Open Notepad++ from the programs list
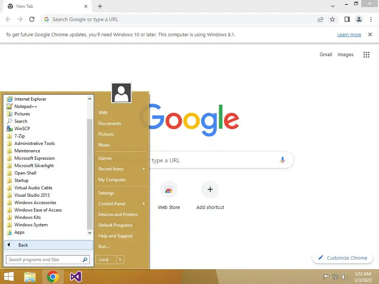This screenshot has height=284, width=379. [x=26, y=106]
